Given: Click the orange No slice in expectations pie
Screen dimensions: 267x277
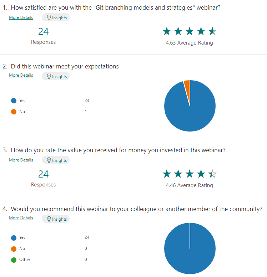Looking at the screenshot, I should coord(187,87).
